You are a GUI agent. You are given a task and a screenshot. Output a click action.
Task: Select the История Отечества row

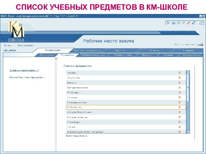click(x=126, y=117)
